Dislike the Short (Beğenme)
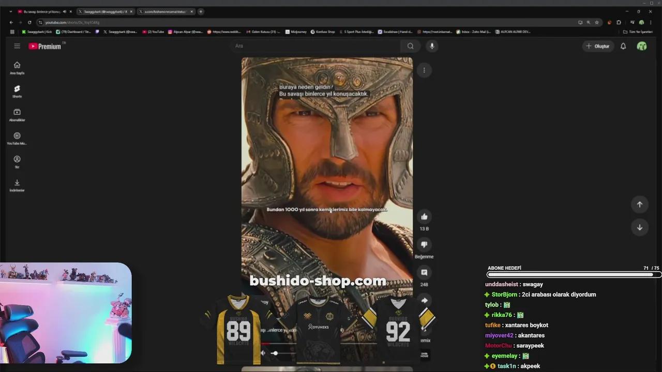The image size is (662, 372). tap(424, 244)
